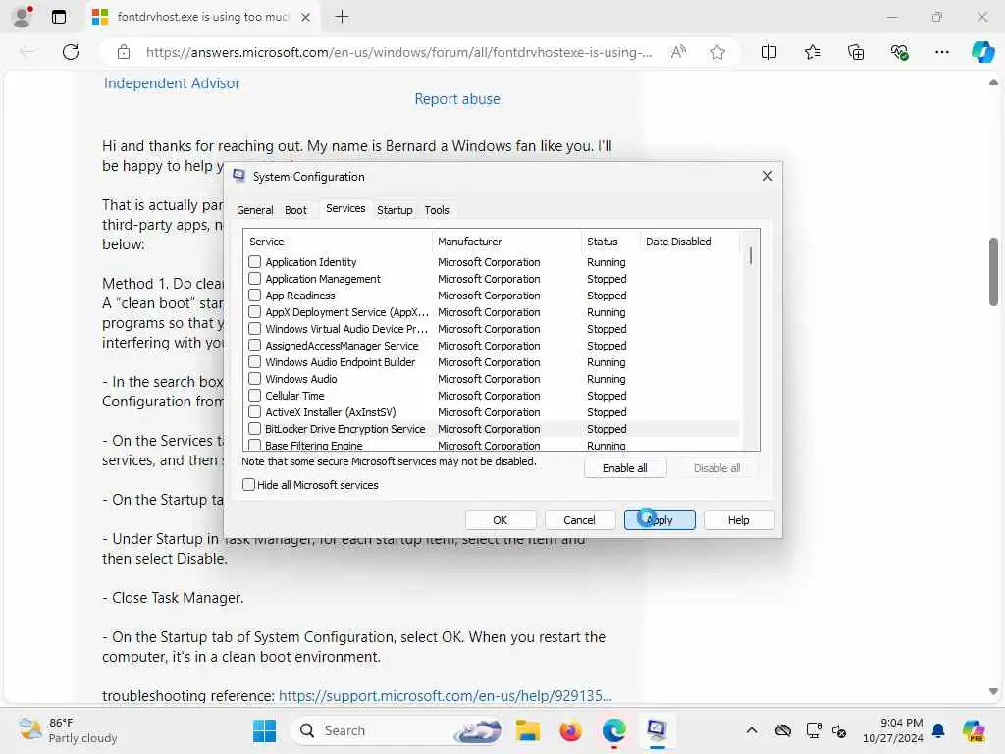Sort by Manufacturer column header
Viewport: 1005px width, 754px height.
(506, 242)
